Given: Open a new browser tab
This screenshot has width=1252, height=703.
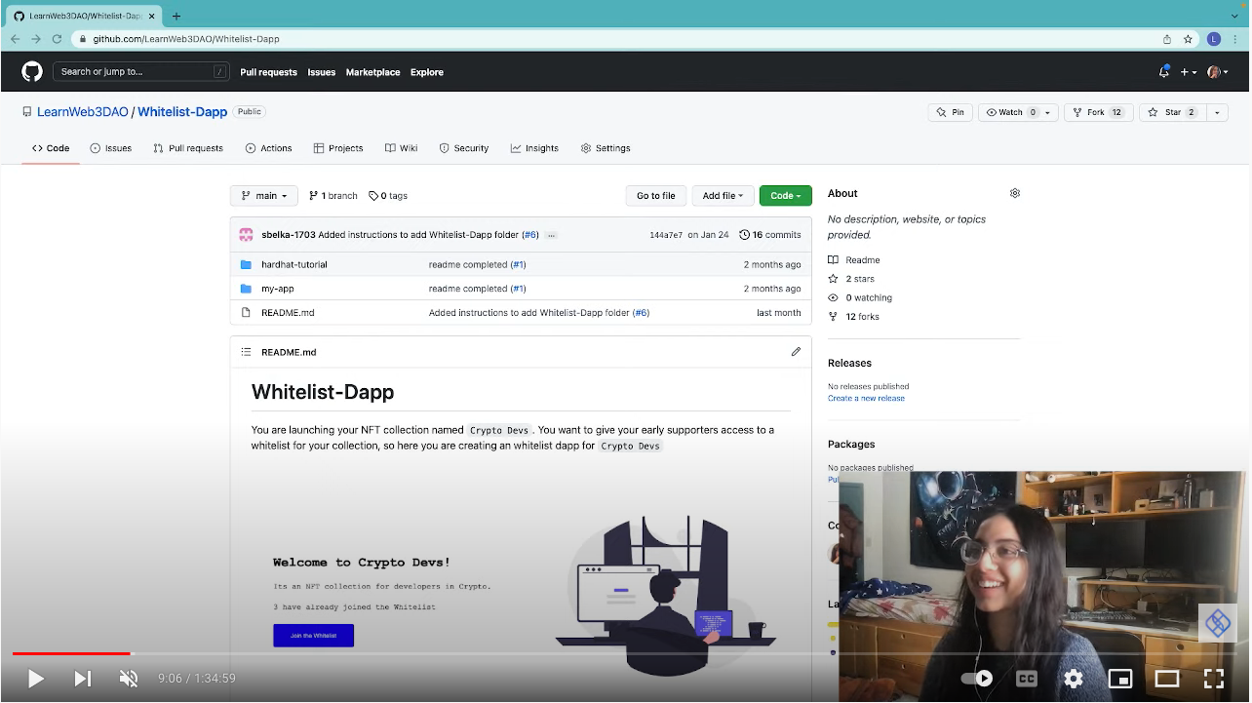Looking at the screenshot, I should click(x=176, y=16).
